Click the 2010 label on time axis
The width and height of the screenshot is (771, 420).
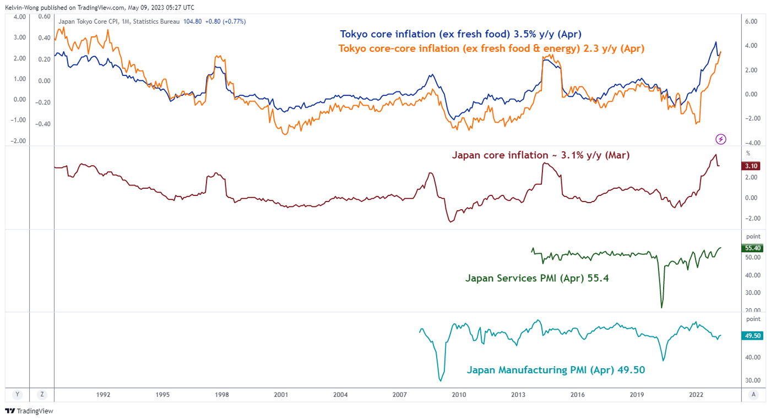click(459, 394)
